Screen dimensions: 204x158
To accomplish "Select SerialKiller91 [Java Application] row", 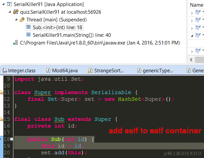I will click(49, 4).
